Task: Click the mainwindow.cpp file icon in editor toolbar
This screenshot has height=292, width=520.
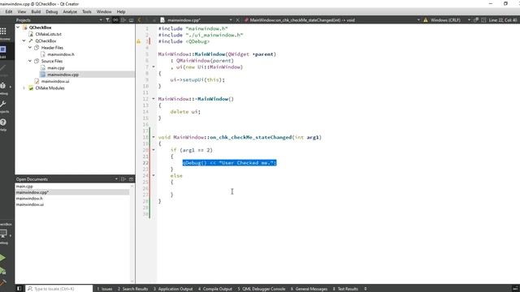Action: [x=162, y=20]
